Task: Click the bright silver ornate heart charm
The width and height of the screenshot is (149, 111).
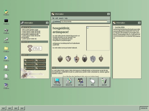Action: (x=93, y=59)
